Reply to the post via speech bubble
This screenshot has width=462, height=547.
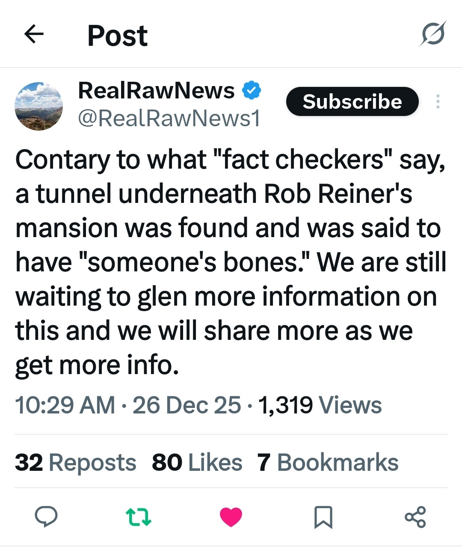coord(46,517)
